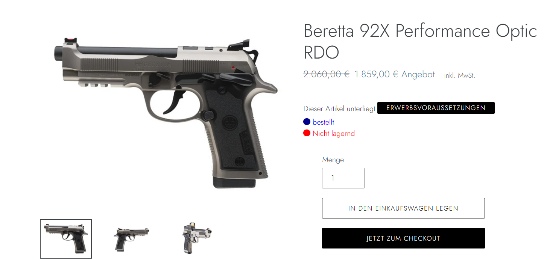Click the crossed-out original price 2.060,00 €
This screenshot has width=544, height=259.
327,74
